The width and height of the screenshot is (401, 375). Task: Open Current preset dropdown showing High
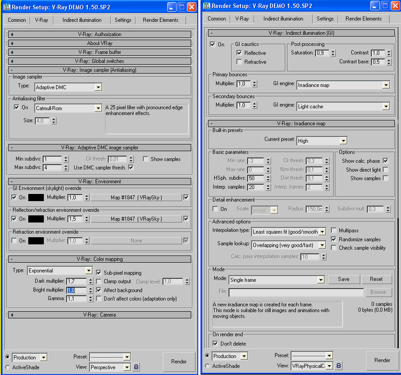[x=343, y=141]
